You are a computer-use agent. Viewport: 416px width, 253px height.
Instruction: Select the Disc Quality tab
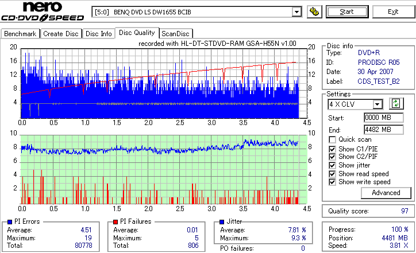tap(137, 33)
